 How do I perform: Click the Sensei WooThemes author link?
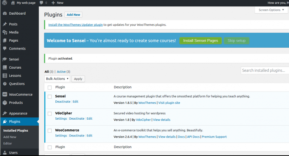tap(147, 103)
